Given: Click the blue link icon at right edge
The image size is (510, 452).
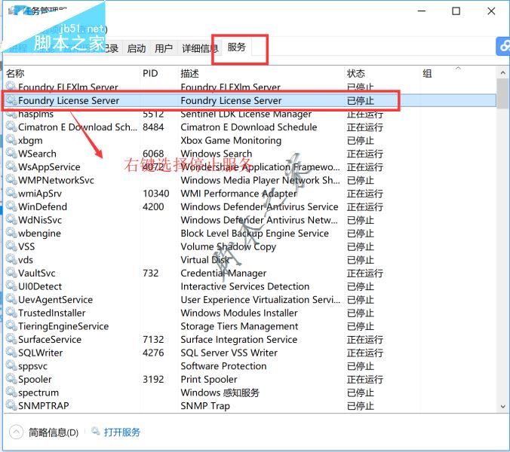Looking at the screenshot, I should click(x=503, y=47).
